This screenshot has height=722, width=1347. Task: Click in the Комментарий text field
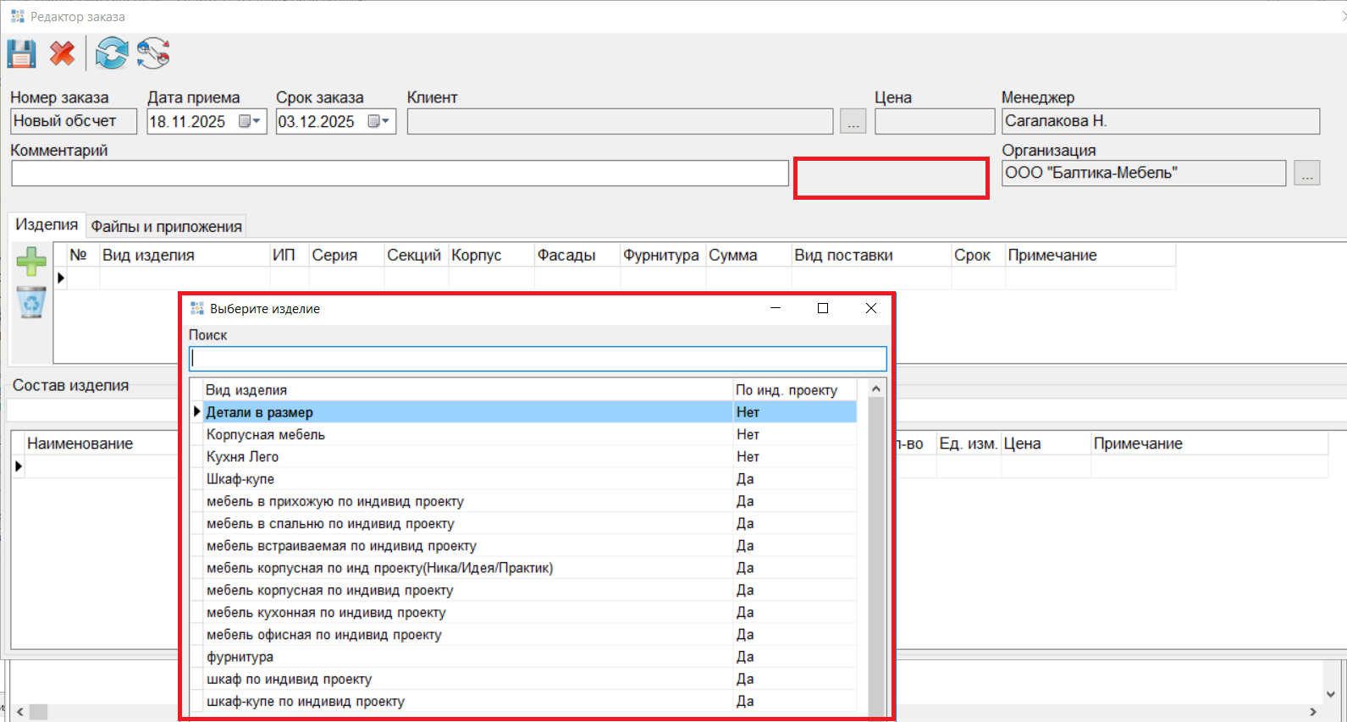[x=400, y=174]
